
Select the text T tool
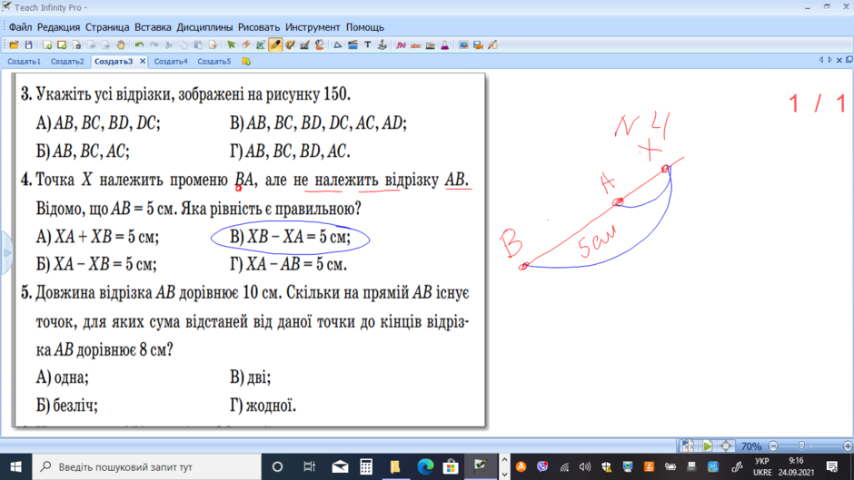(x=368, y=45)
